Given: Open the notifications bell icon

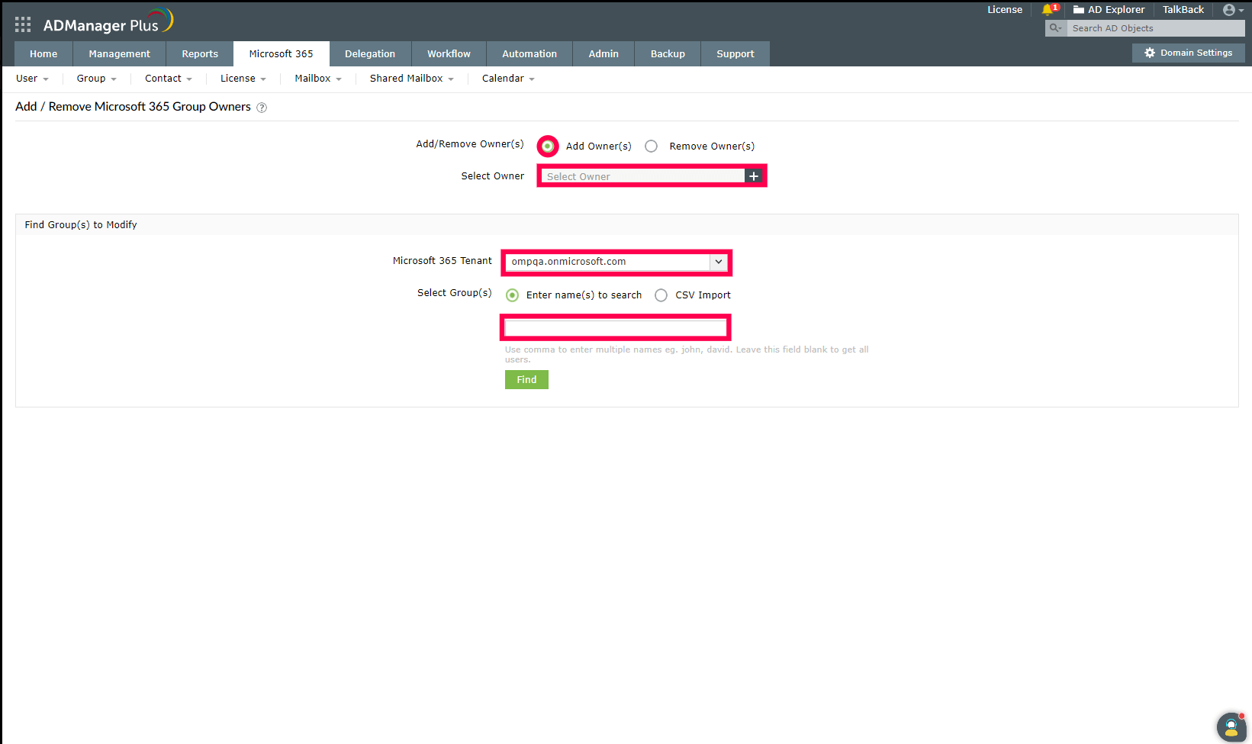Looking at the screenshot, I should [x=1048, y=10].
